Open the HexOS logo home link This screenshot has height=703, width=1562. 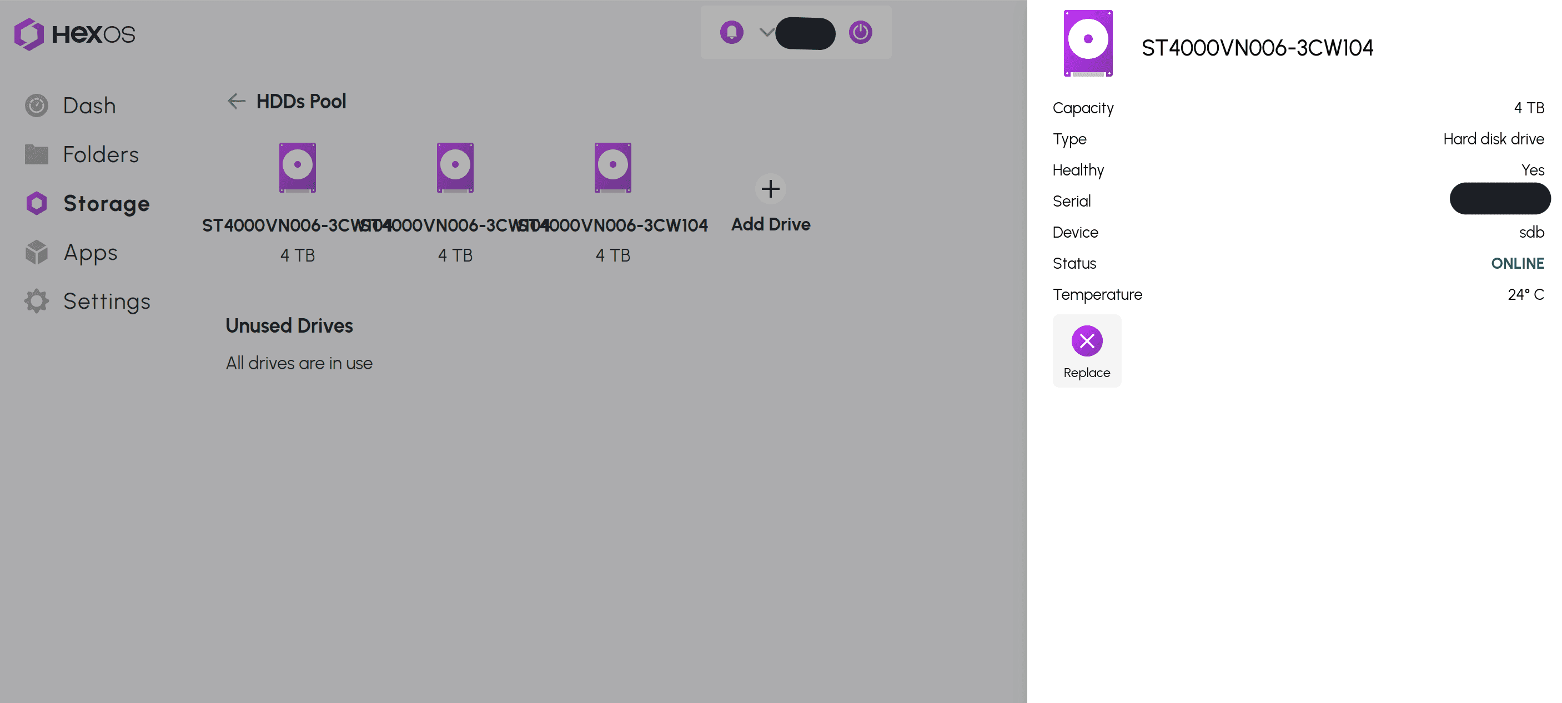tap(74, 34)
